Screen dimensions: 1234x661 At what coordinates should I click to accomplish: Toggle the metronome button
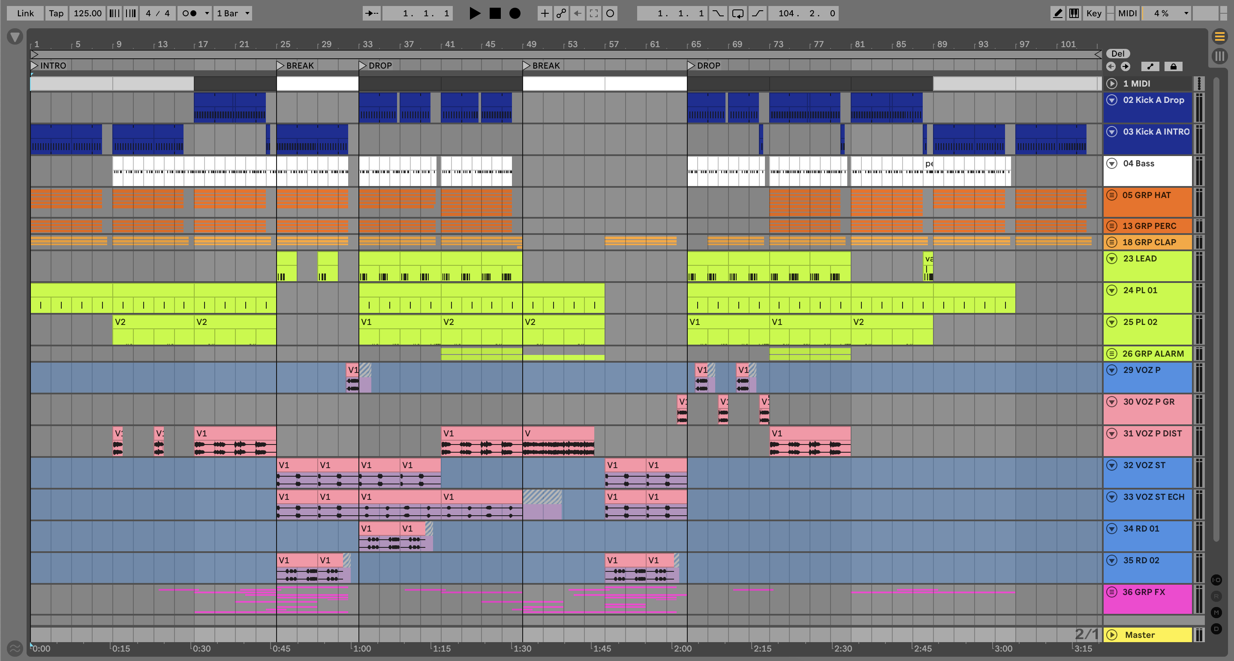coord(190,13)
